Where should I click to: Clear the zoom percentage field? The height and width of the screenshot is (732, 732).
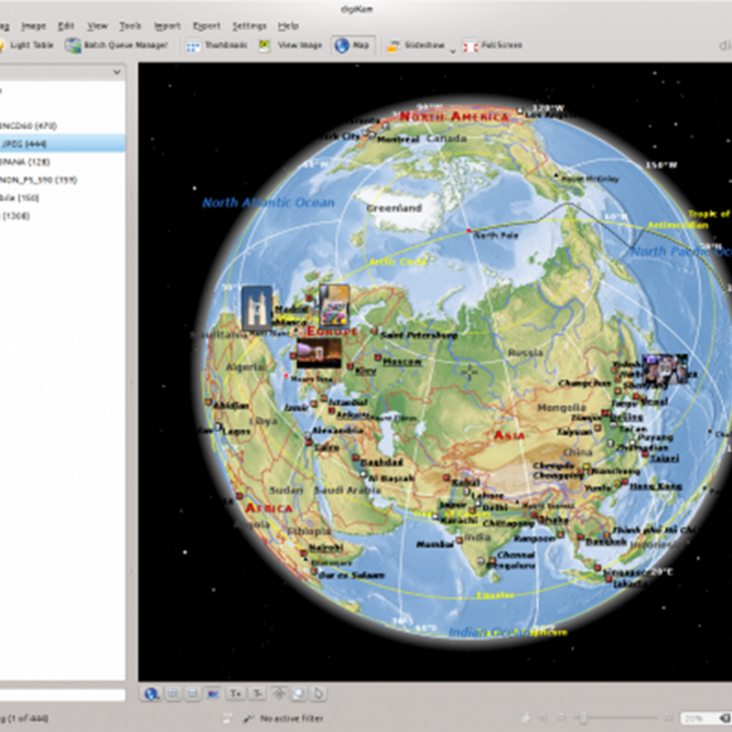pyautogui.click(x=725, y=718)
